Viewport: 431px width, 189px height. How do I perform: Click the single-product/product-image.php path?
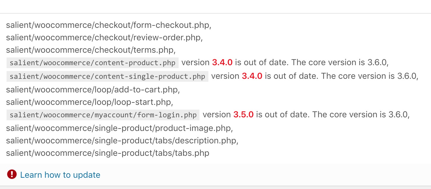pyautogui.click(x=119, y=128)
